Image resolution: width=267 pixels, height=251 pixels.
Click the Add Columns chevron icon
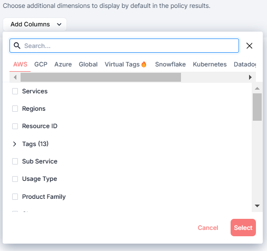point(59,24)
